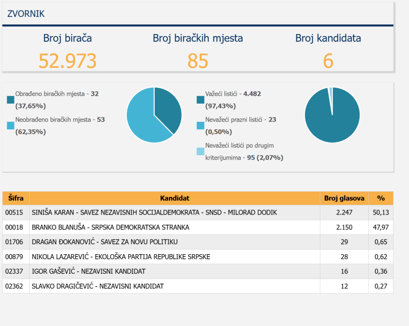Click the processed polling stations pie chart
This screenshot has width=409, height=326.
pyautogui.click(x=154, y=115)
